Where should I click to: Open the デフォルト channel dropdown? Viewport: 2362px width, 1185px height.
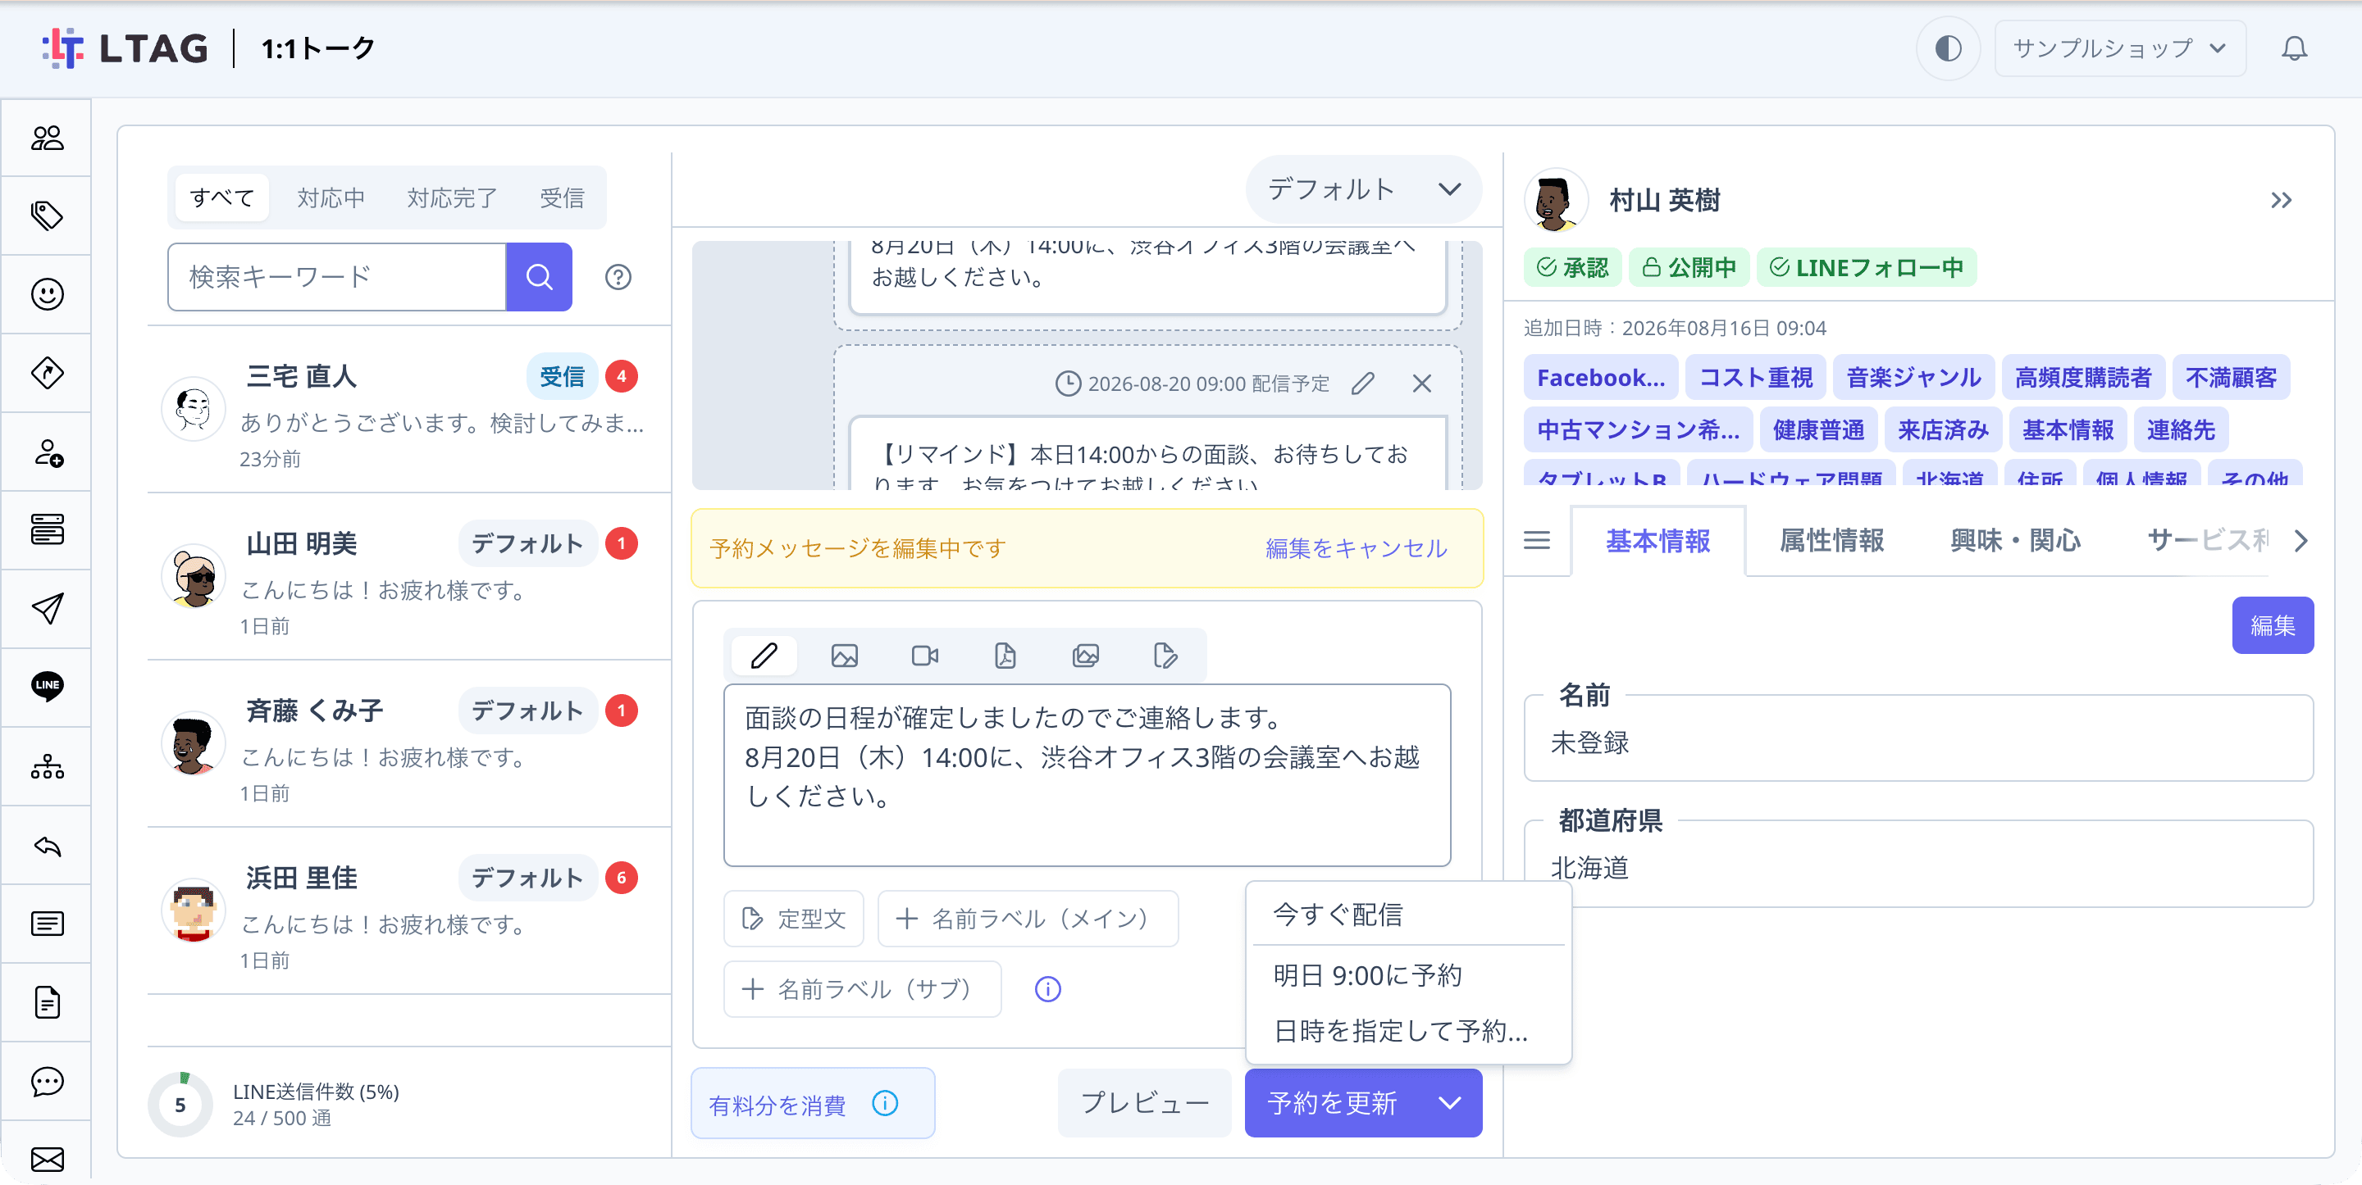[1363, 188]
